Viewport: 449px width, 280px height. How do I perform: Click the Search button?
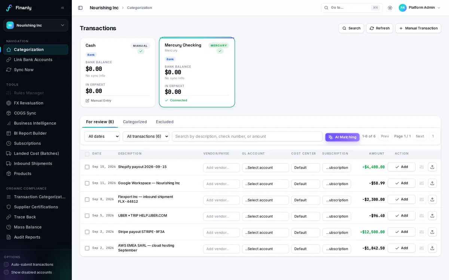tap(351, 28)
